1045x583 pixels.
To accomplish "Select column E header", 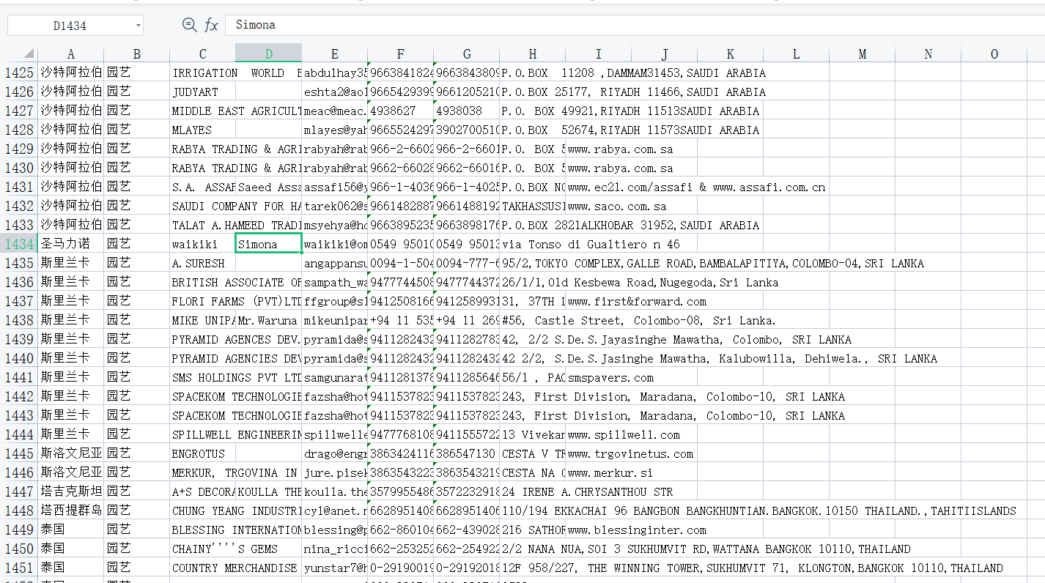I will click(x=335, y=53).
